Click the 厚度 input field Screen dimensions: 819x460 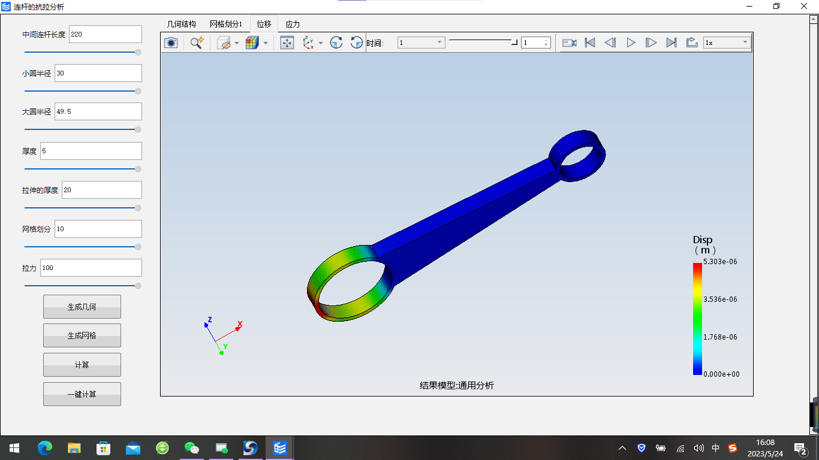click(x=91, y=151)
